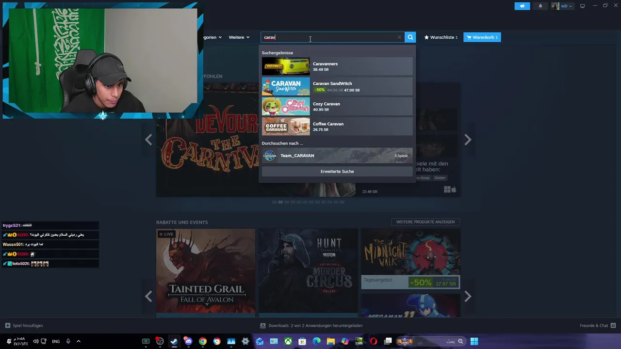This screenshot has height=349, width=621.
Task: Open Settings gear in the taskbar
Action: (245, 341)
